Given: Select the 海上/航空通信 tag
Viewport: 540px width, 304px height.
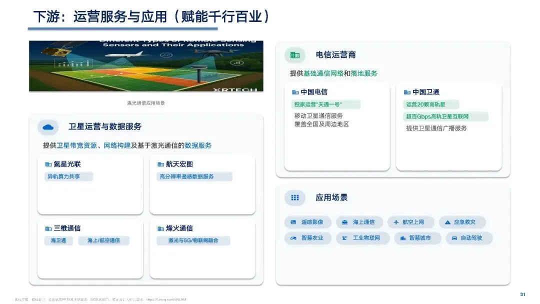Looking at the screenshot, I should [103, 240].
